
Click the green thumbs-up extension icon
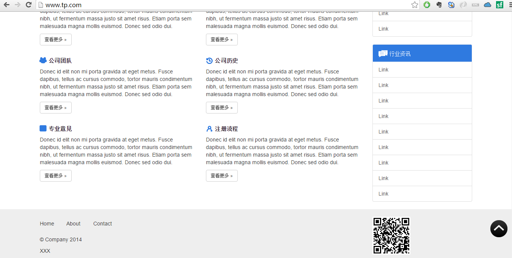pyautogui.click(x=427, y=5)
